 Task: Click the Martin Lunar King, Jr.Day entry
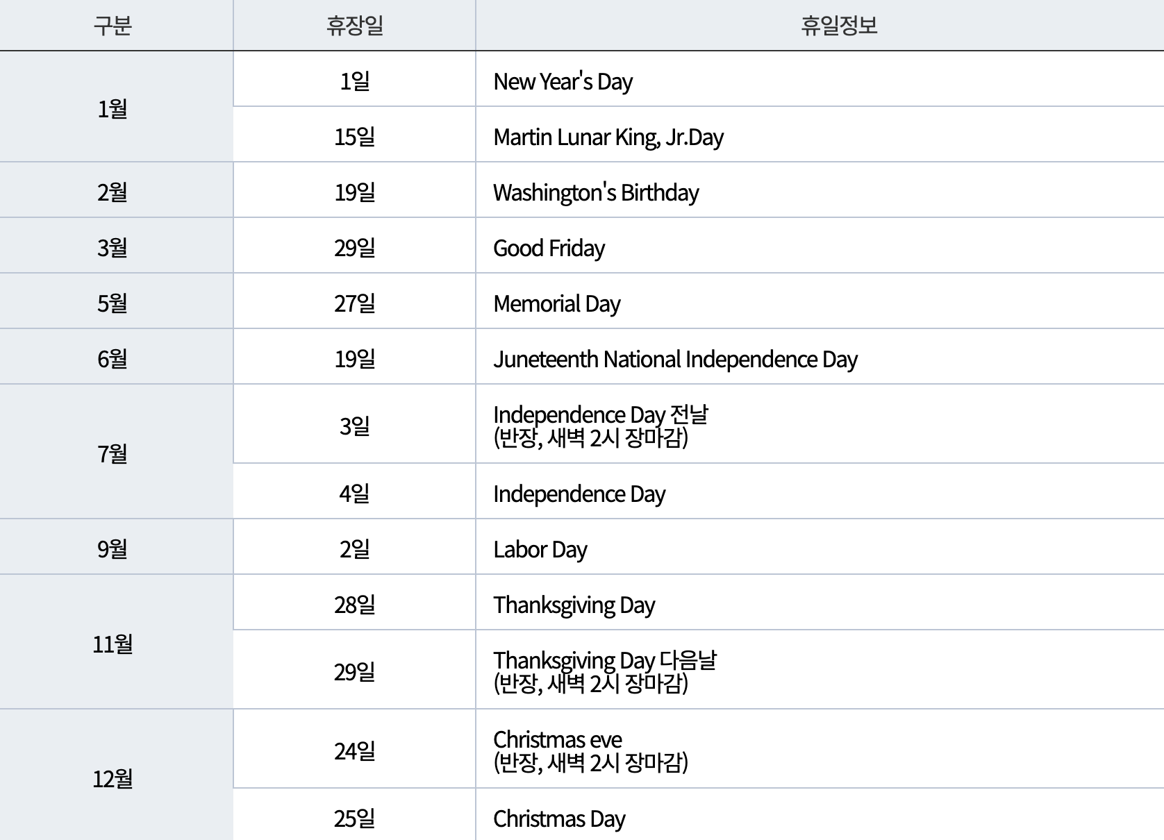pos(606,136)
